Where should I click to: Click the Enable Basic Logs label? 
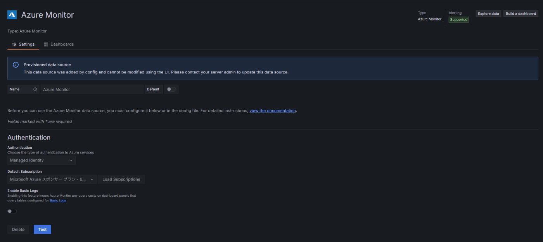click(x=23, y=191)
